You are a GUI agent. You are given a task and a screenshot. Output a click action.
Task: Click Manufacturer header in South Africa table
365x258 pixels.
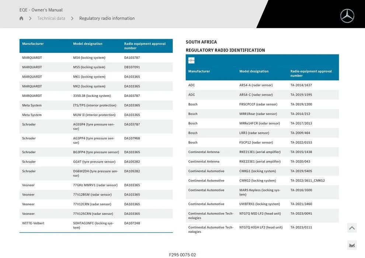point(199,72)
